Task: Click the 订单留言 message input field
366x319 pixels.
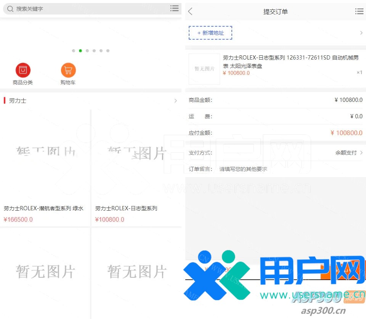Action: [x=291, y=169]
